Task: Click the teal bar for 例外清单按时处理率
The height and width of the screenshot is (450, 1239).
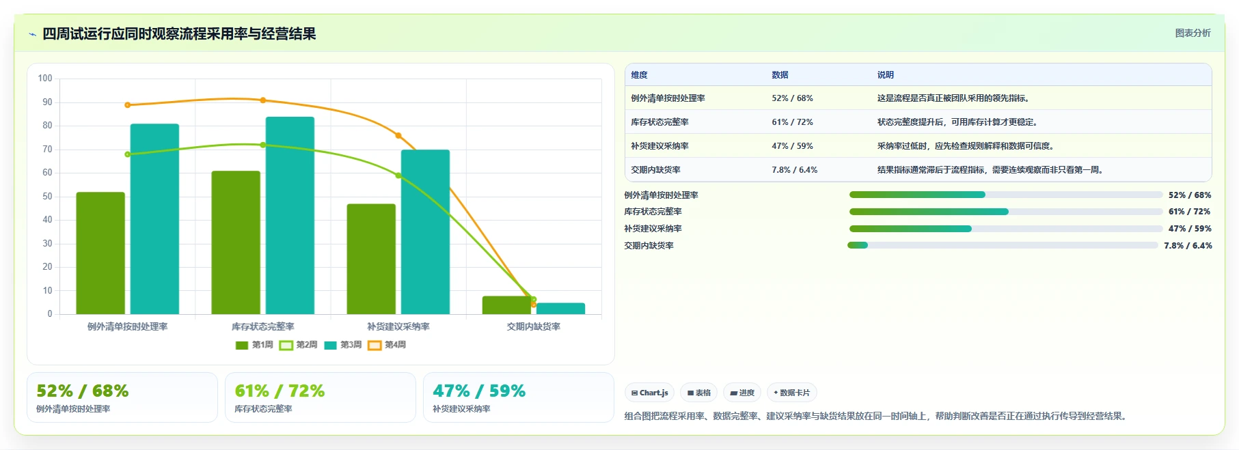Action: coord(154,219)
